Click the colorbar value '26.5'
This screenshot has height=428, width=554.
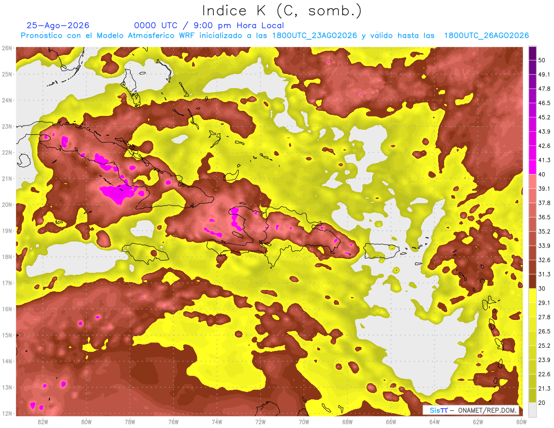544,331
